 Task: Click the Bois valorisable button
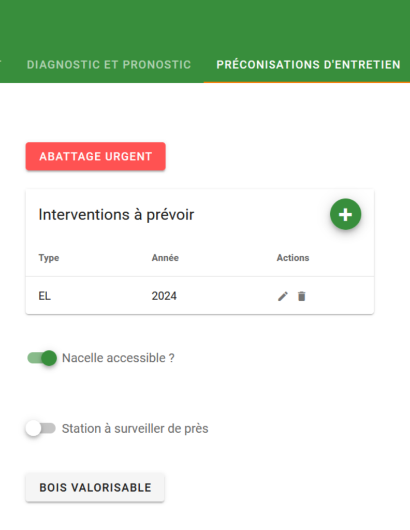(x=95, y=488)
